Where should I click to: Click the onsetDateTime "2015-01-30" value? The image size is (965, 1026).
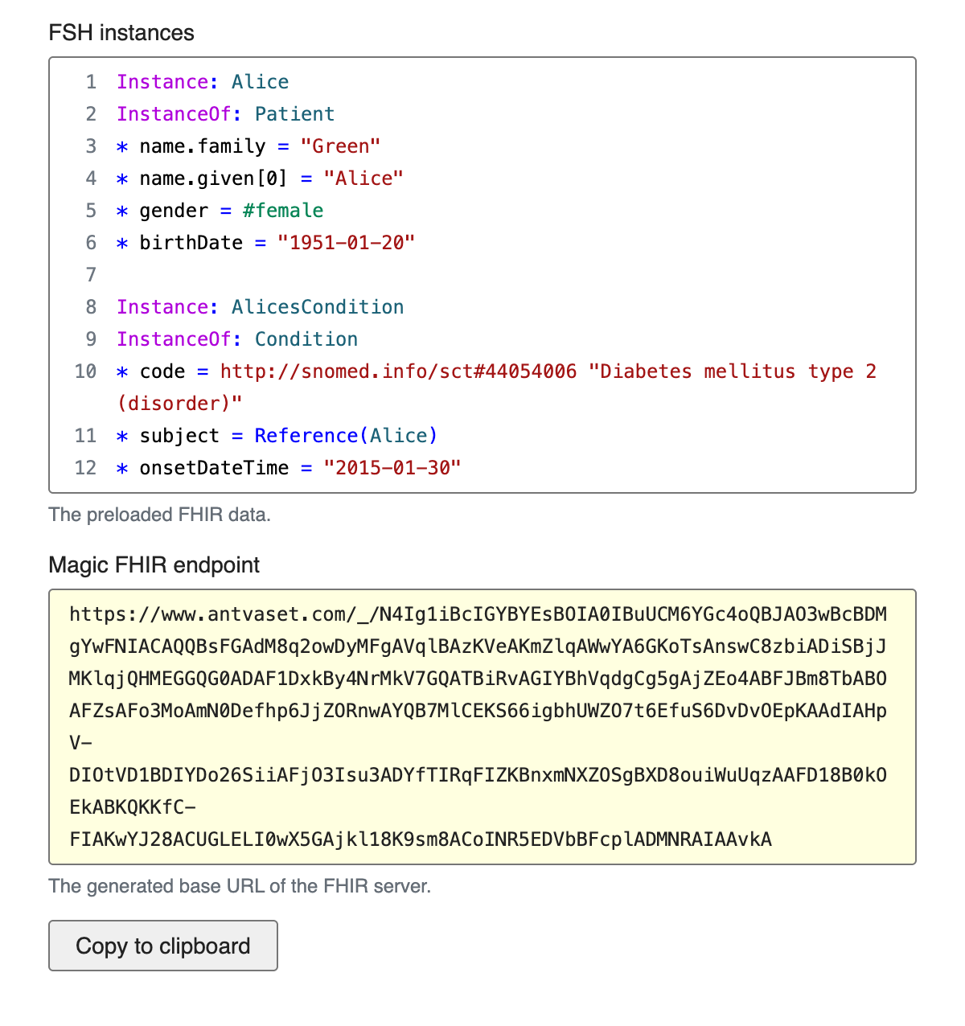(x=392, y=468)
